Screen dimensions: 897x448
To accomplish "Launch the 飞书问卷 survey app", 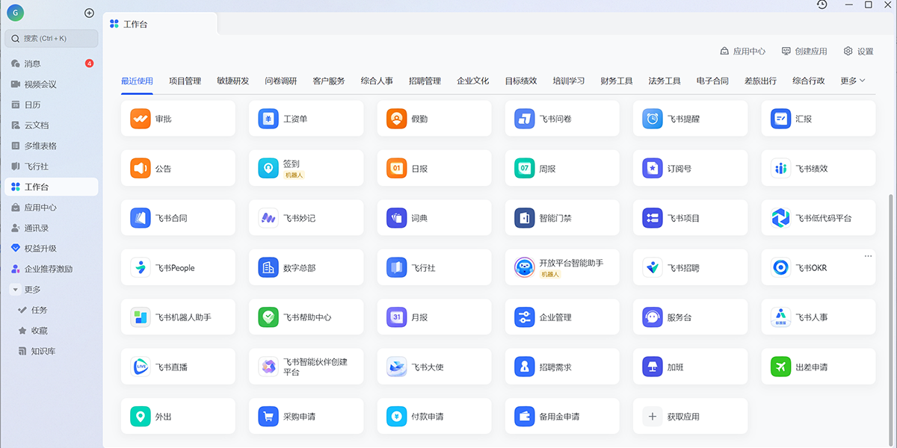I will point(562,118).
